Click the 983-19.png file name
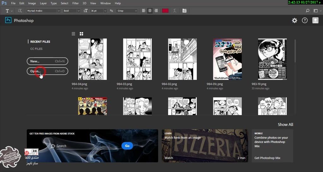Viewport: 323px width, 172px height. coord(259,84)
